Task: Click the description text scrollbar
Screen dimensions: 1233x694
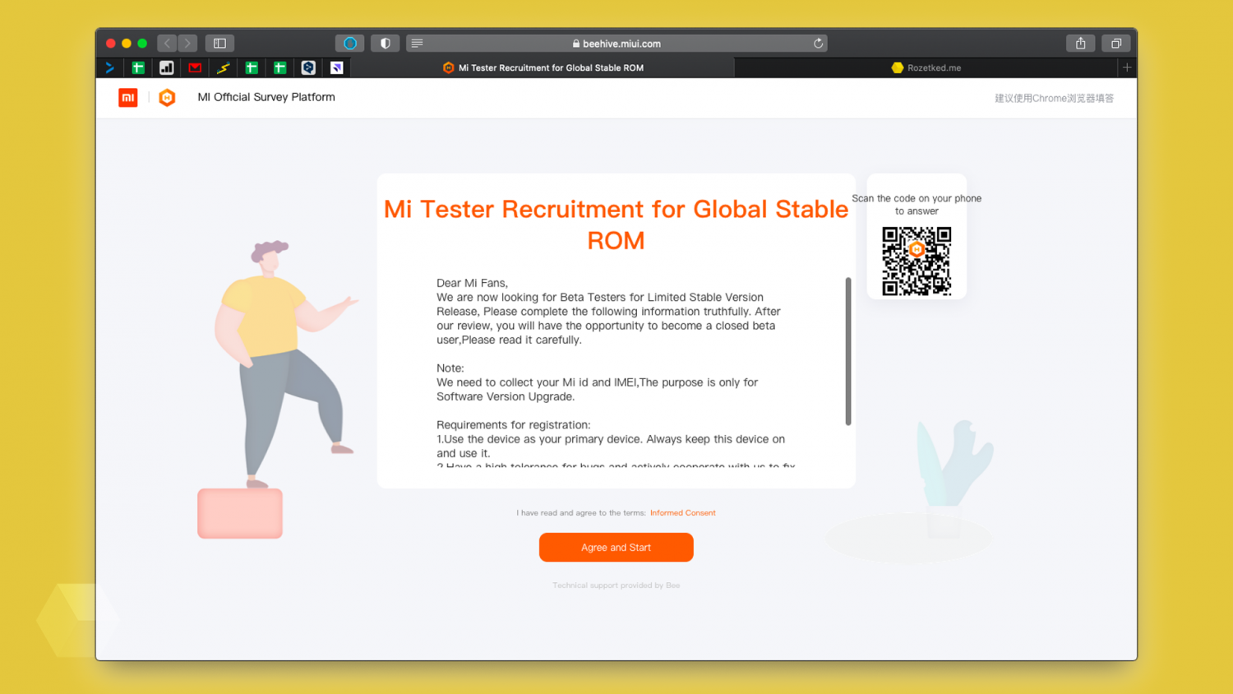Action: click(848, 351)
